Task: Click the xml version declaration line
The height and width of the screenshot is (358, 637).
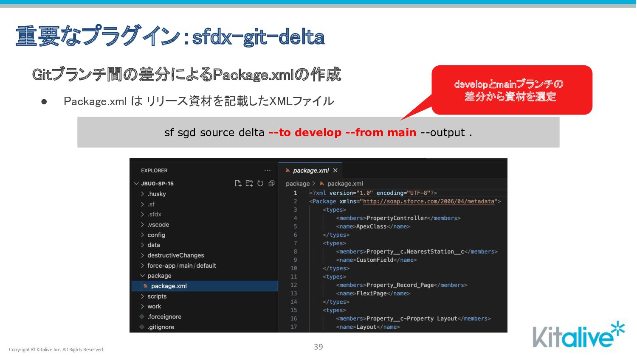Action: tap(373, 193)
